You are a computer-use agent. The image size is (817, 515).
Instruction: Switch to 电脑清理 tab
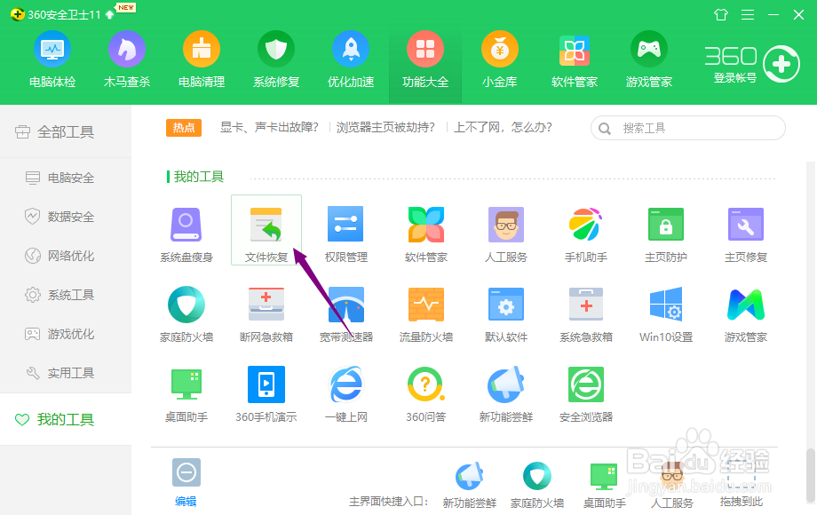point(202,59)
